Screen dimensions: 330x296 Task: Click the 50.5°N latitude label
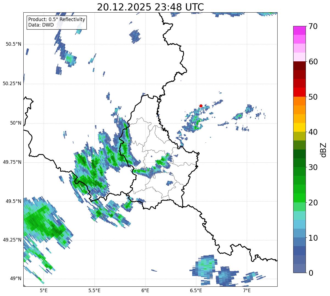coord(13,44)
